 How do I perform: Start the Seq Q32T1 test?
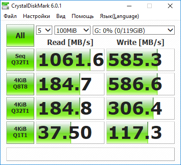[x=20, y=60]
